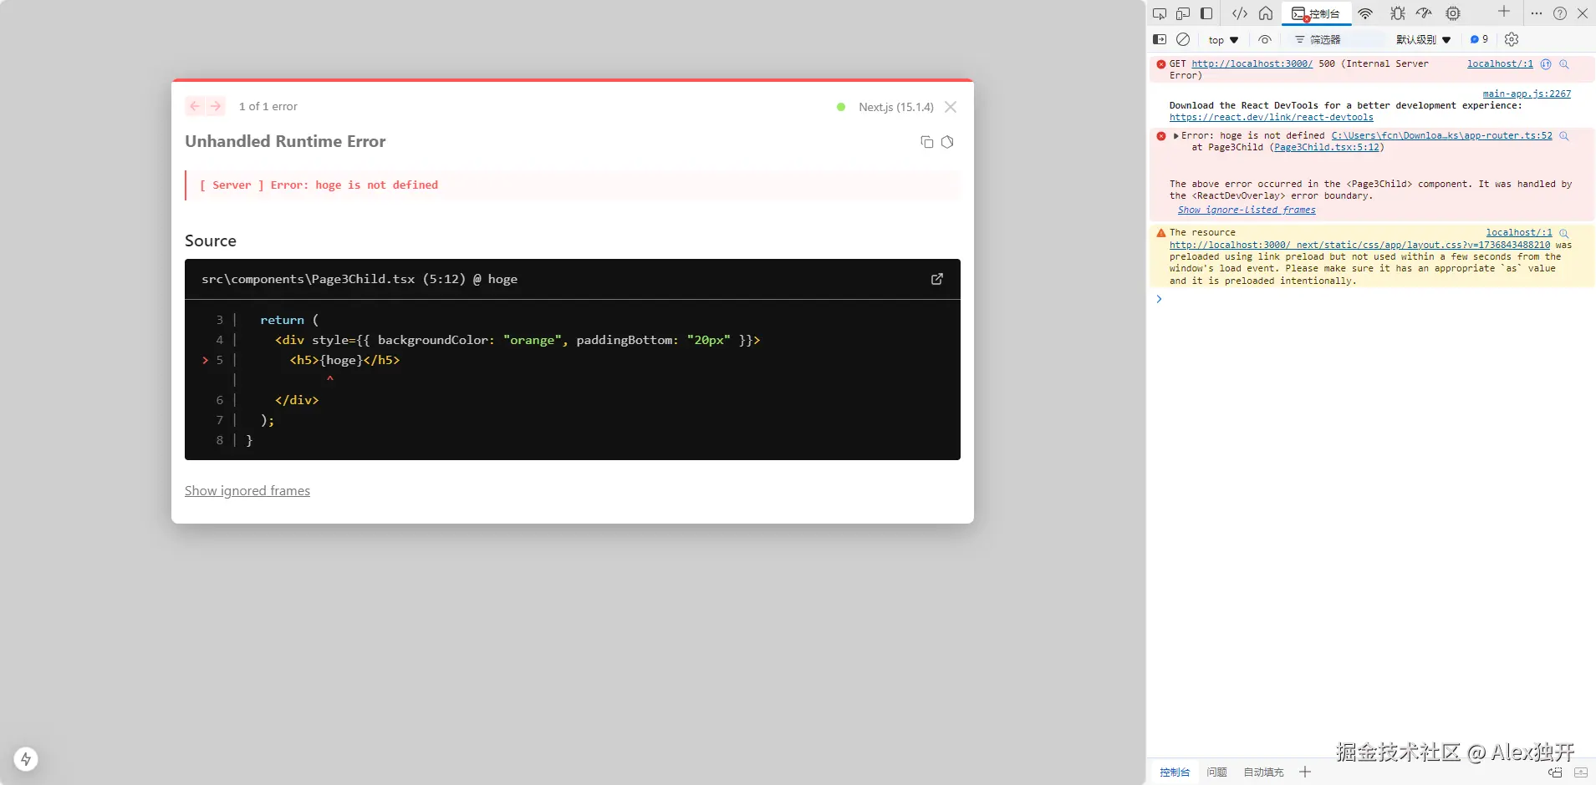
Task: Select the 控制台 Console tab at top
Action: point(1316,13)
